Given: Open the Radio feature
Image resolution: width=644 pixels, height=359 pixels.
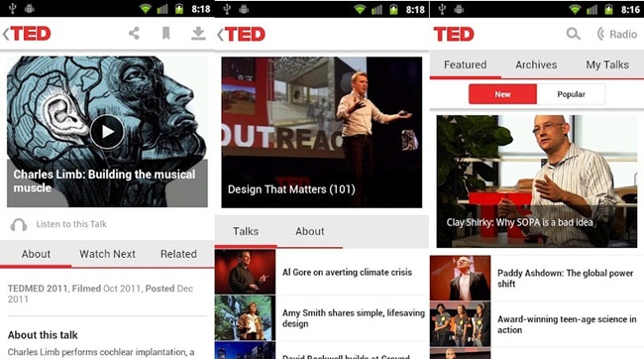Looking at the screenshot, I should pos(617,34).
